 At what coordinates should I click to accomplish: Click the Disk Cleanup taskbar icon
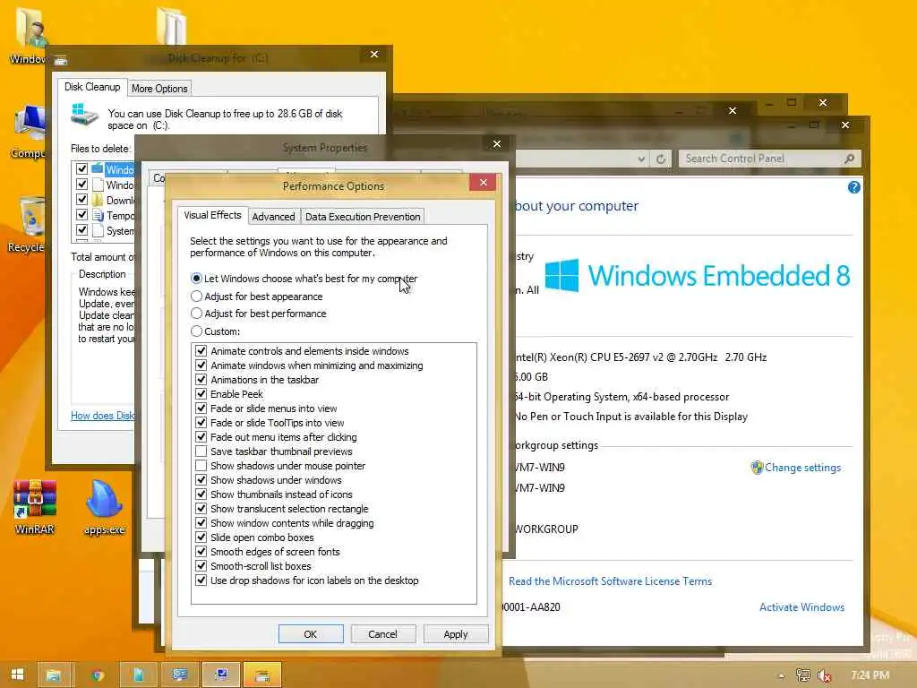point(262,675)
